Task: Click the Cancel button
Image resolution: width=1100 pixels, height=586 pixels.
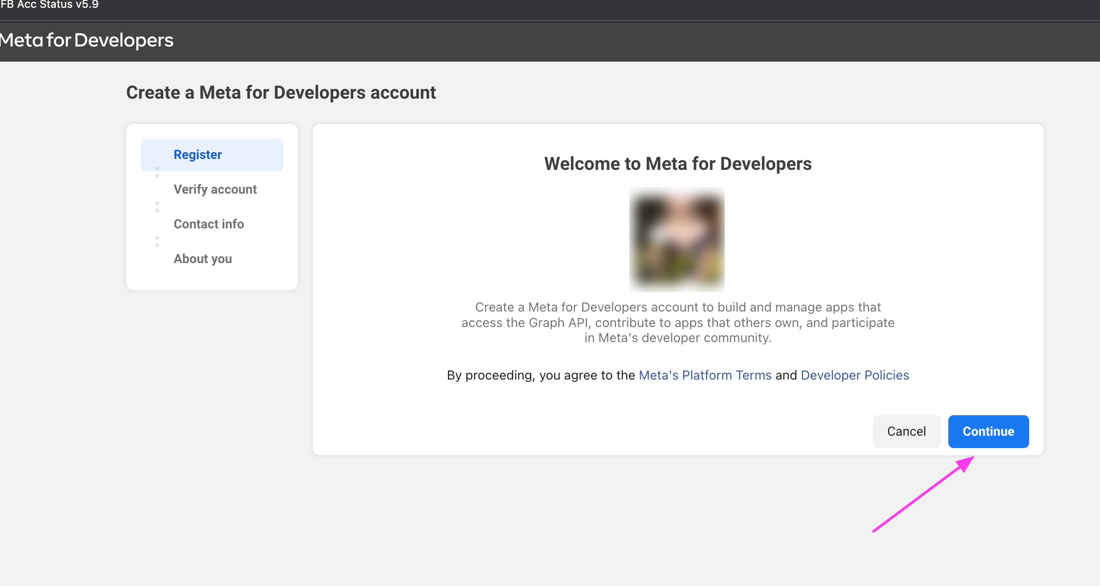Action: point(906,431)
